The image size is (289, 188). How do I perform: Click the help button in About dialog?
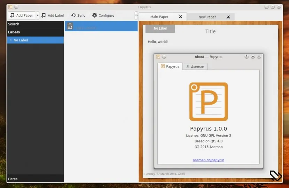[247, 57]
